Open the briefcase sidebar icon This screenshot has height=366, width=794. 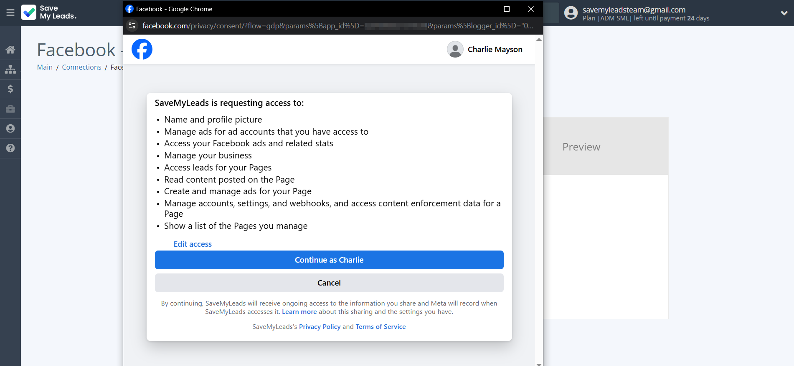10,109
